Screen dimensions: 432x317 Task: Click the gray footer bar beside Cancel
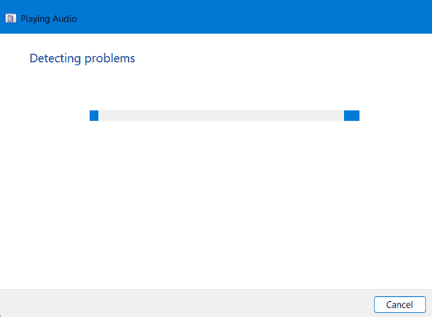(216, 303)
